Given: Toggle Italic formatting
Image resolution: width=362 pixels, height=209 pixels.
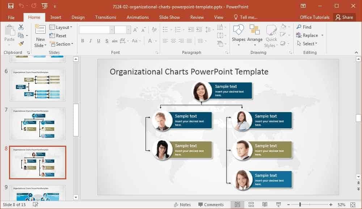Looking at the screenshot, I should 90,41.
